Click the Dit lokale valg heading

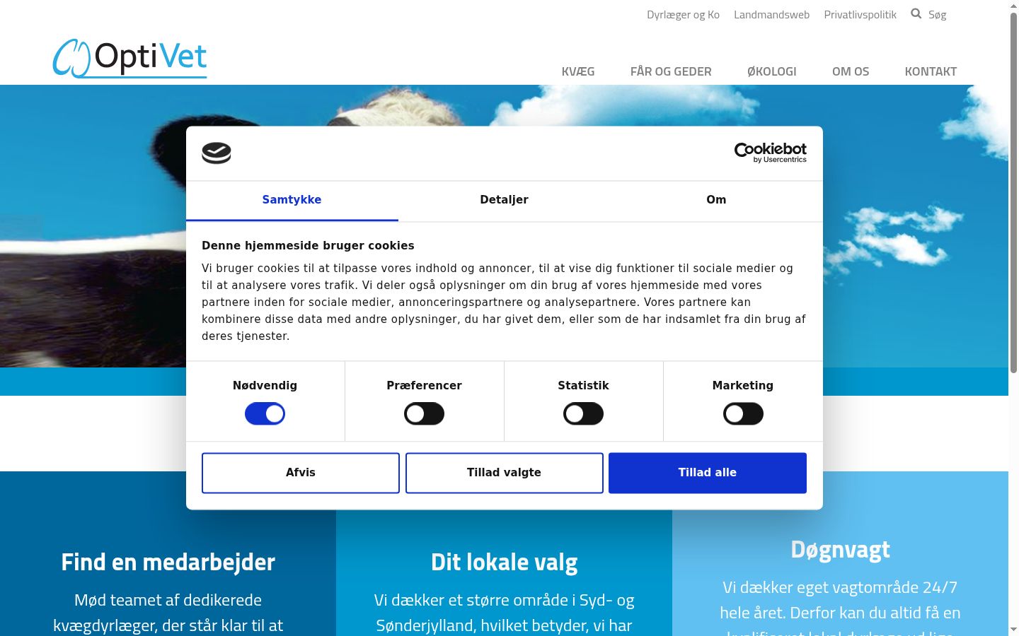[505, 562]
